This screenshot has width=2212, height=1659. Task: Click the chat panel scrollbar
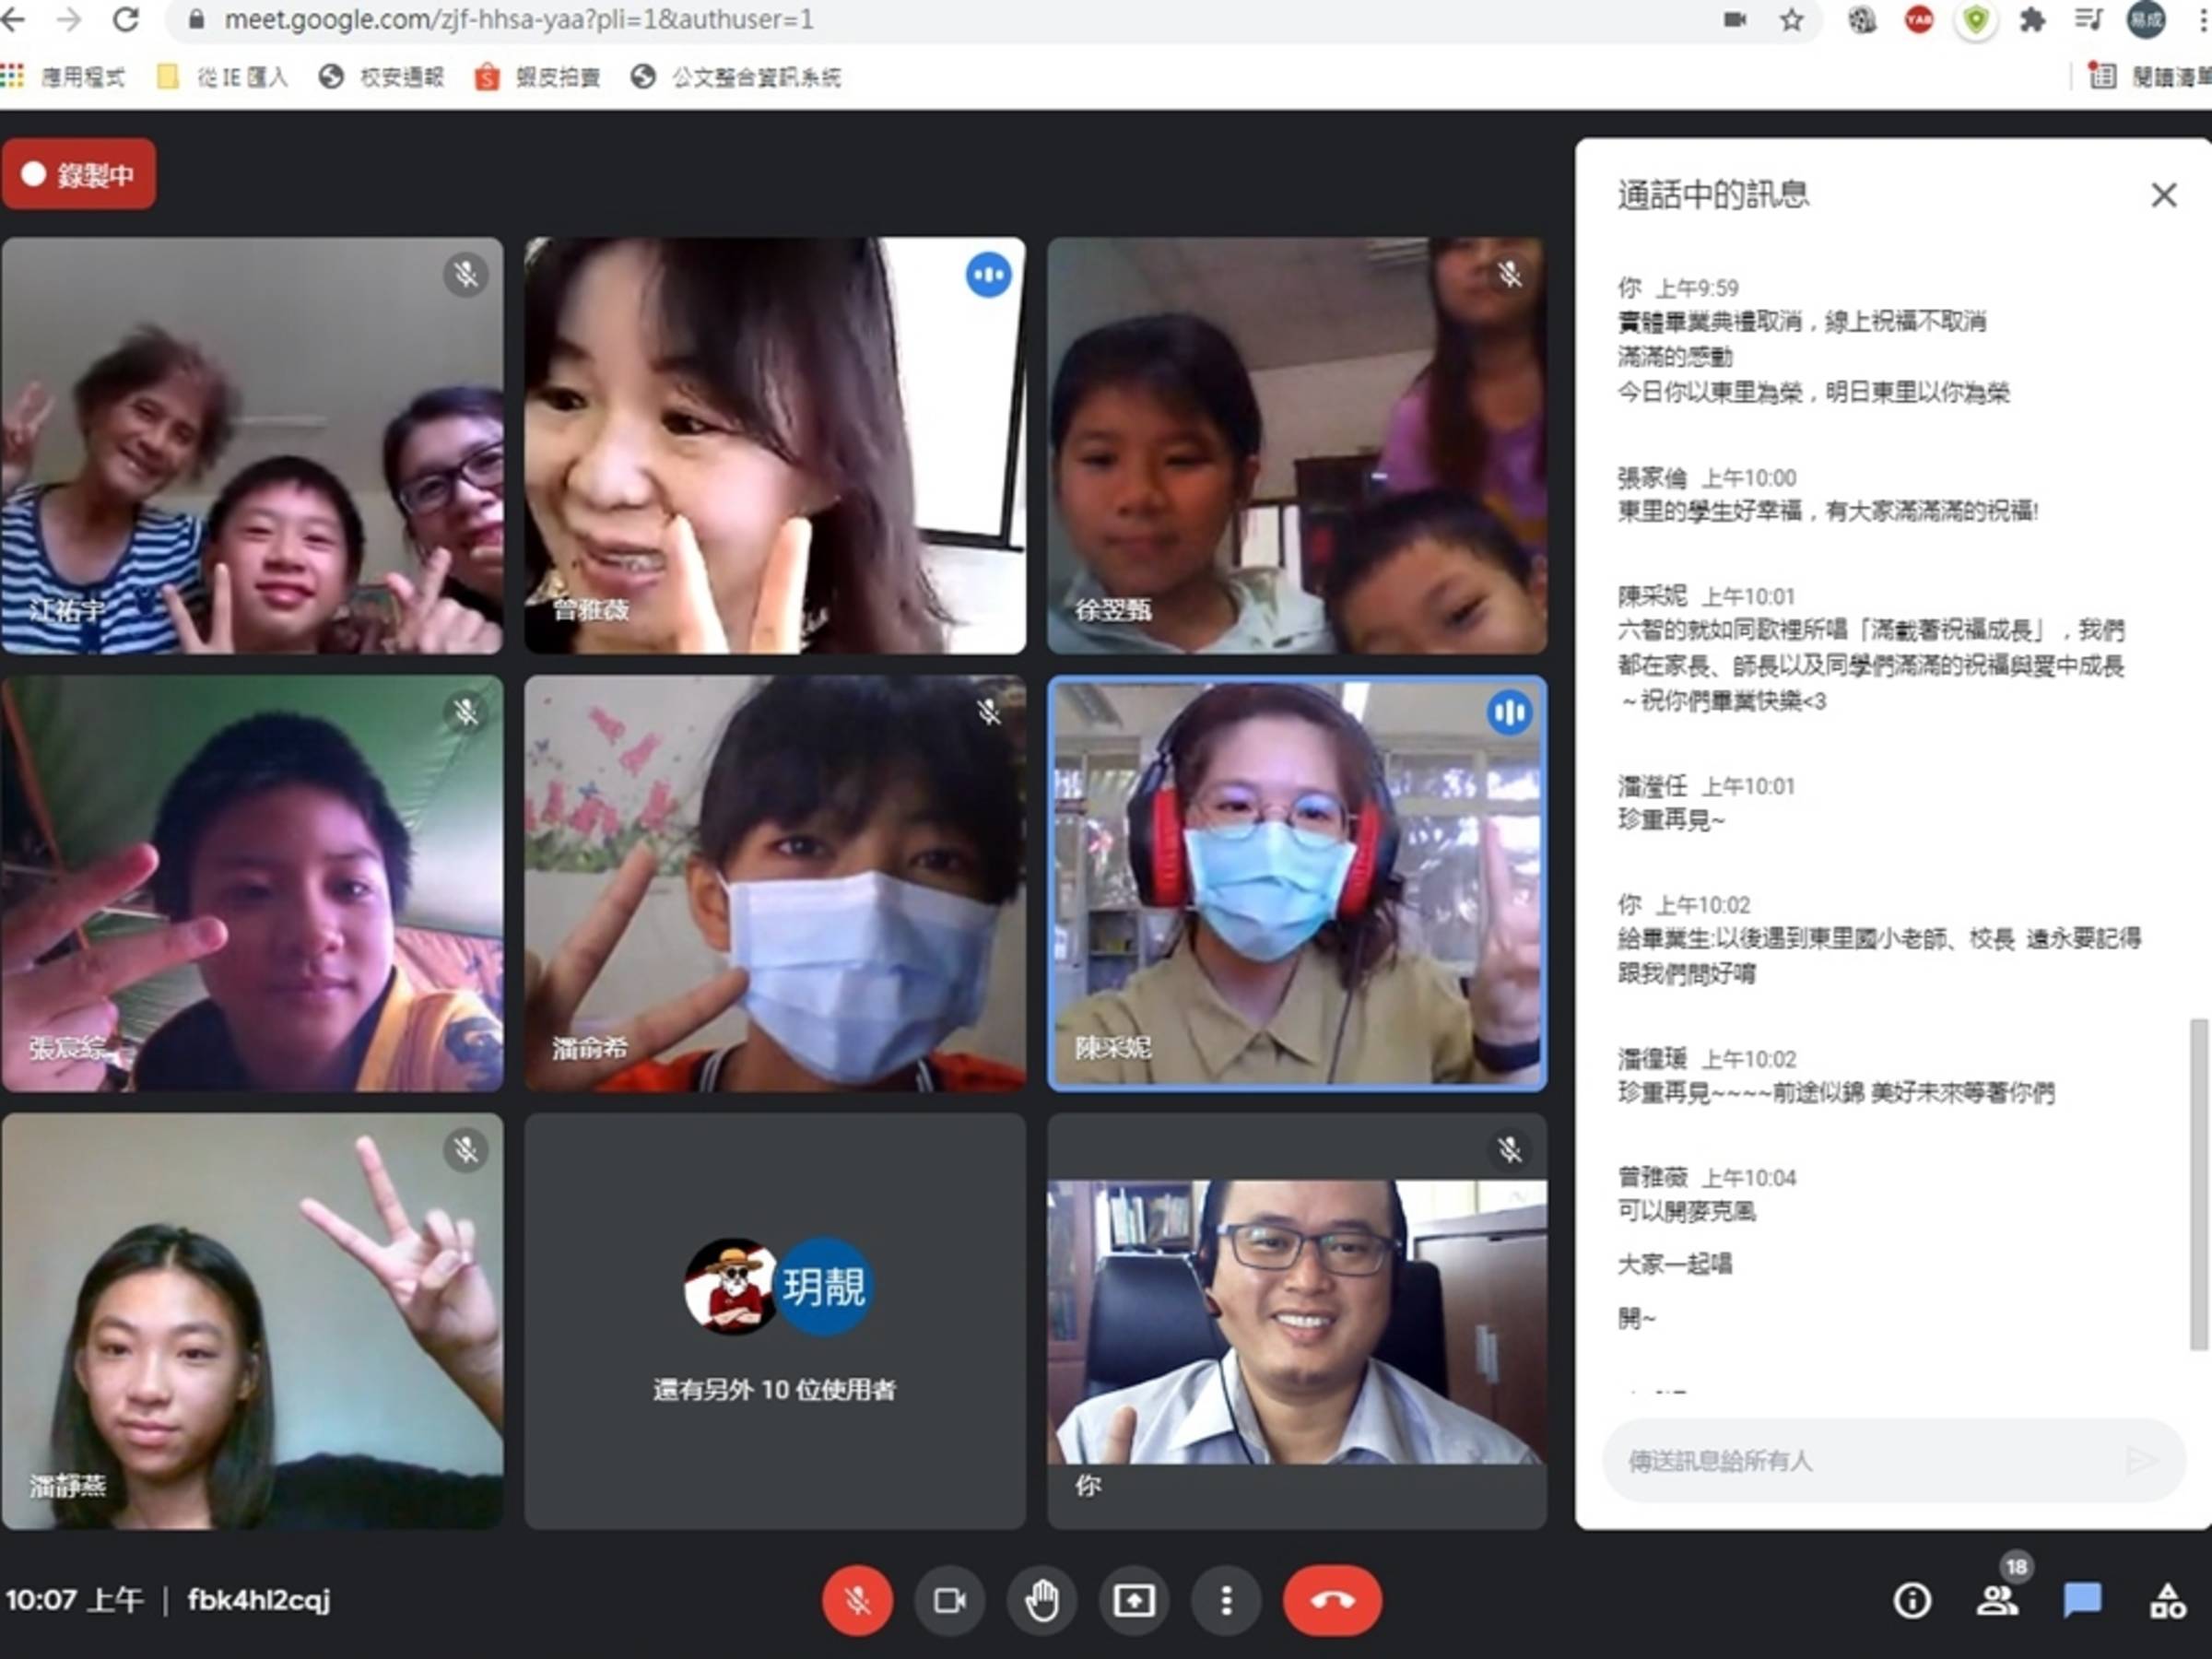pos(2197,1185)
